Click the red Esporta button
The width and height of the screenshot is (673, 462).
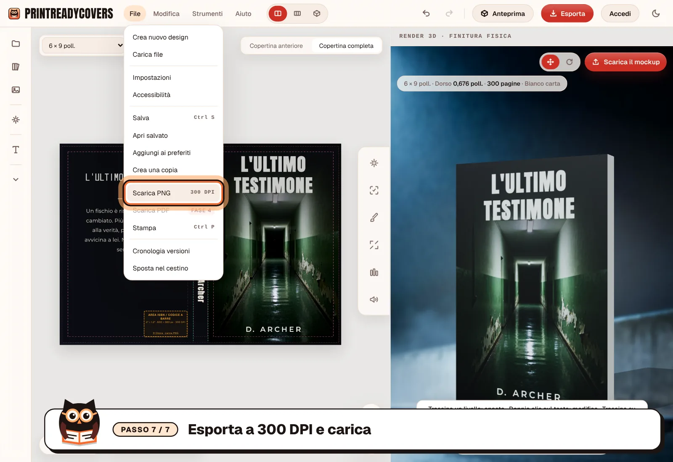pyautogui.click(x=567, y=13)
